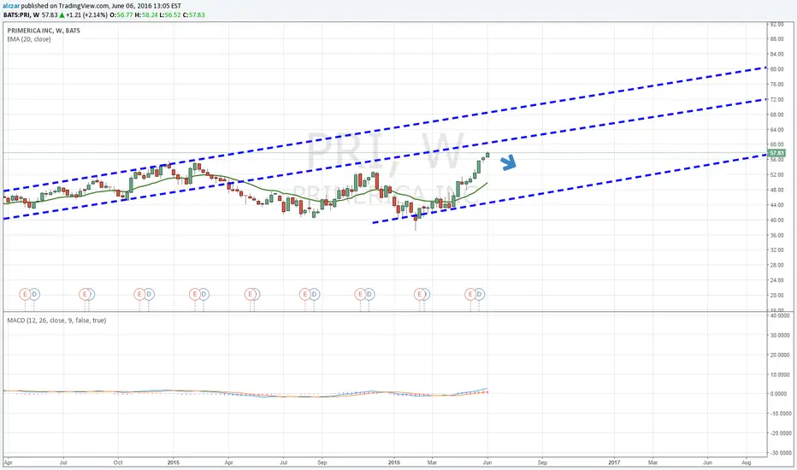Open the D marker just right of 2015
797x470 pixels.
[x=204, y=294]
